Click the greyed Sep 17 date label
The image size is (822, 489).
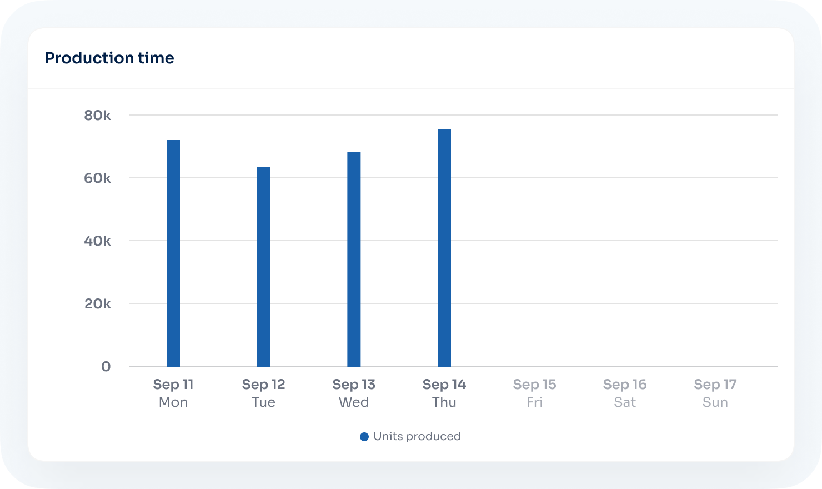pyautogui.click(x=715, y=385)
